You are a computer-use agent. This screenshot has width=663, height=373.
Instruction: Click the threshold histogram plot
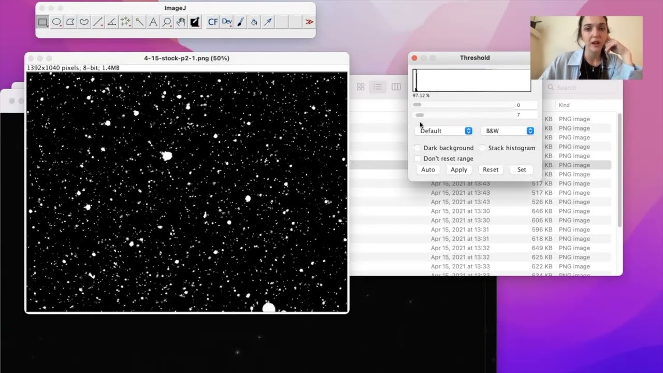click(x=472, y=80)
